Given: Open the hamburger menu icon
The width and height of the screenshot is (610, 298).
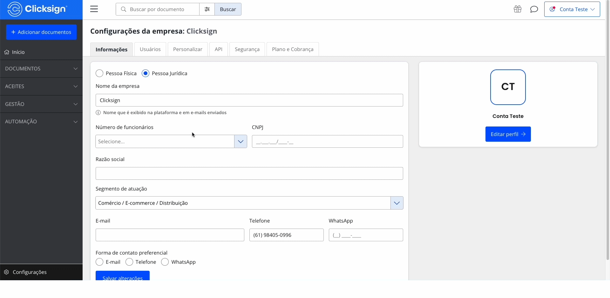Looking at the screenshot, I should 94,9.
